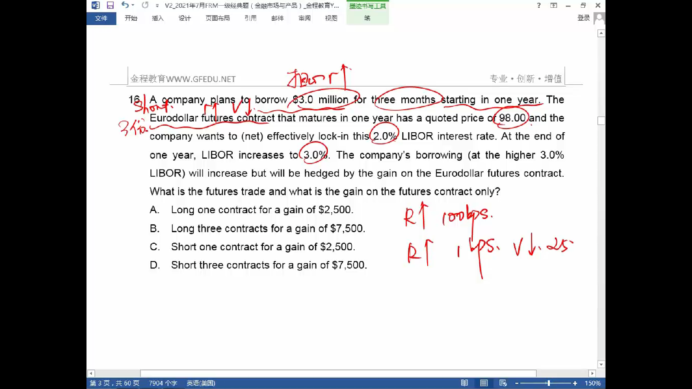The image size is (692, 389).
Task: Click the 墨迹书写工具 contextual tab header
Action: point(368,6)
